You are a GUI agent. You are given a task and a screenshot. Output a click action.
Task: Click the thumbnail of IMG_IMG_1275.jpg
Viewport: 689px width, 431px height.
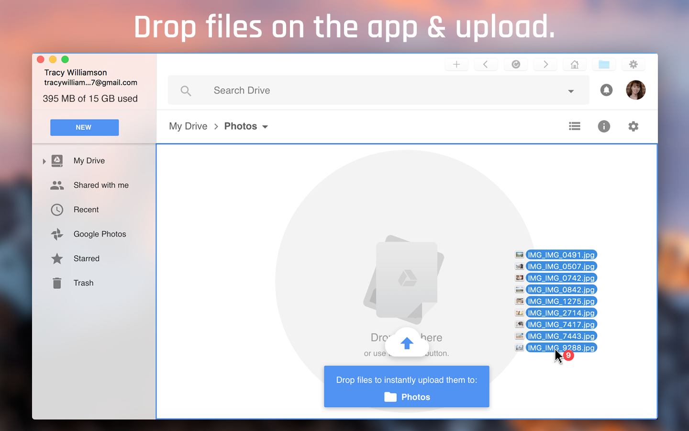tap(519, 301)
